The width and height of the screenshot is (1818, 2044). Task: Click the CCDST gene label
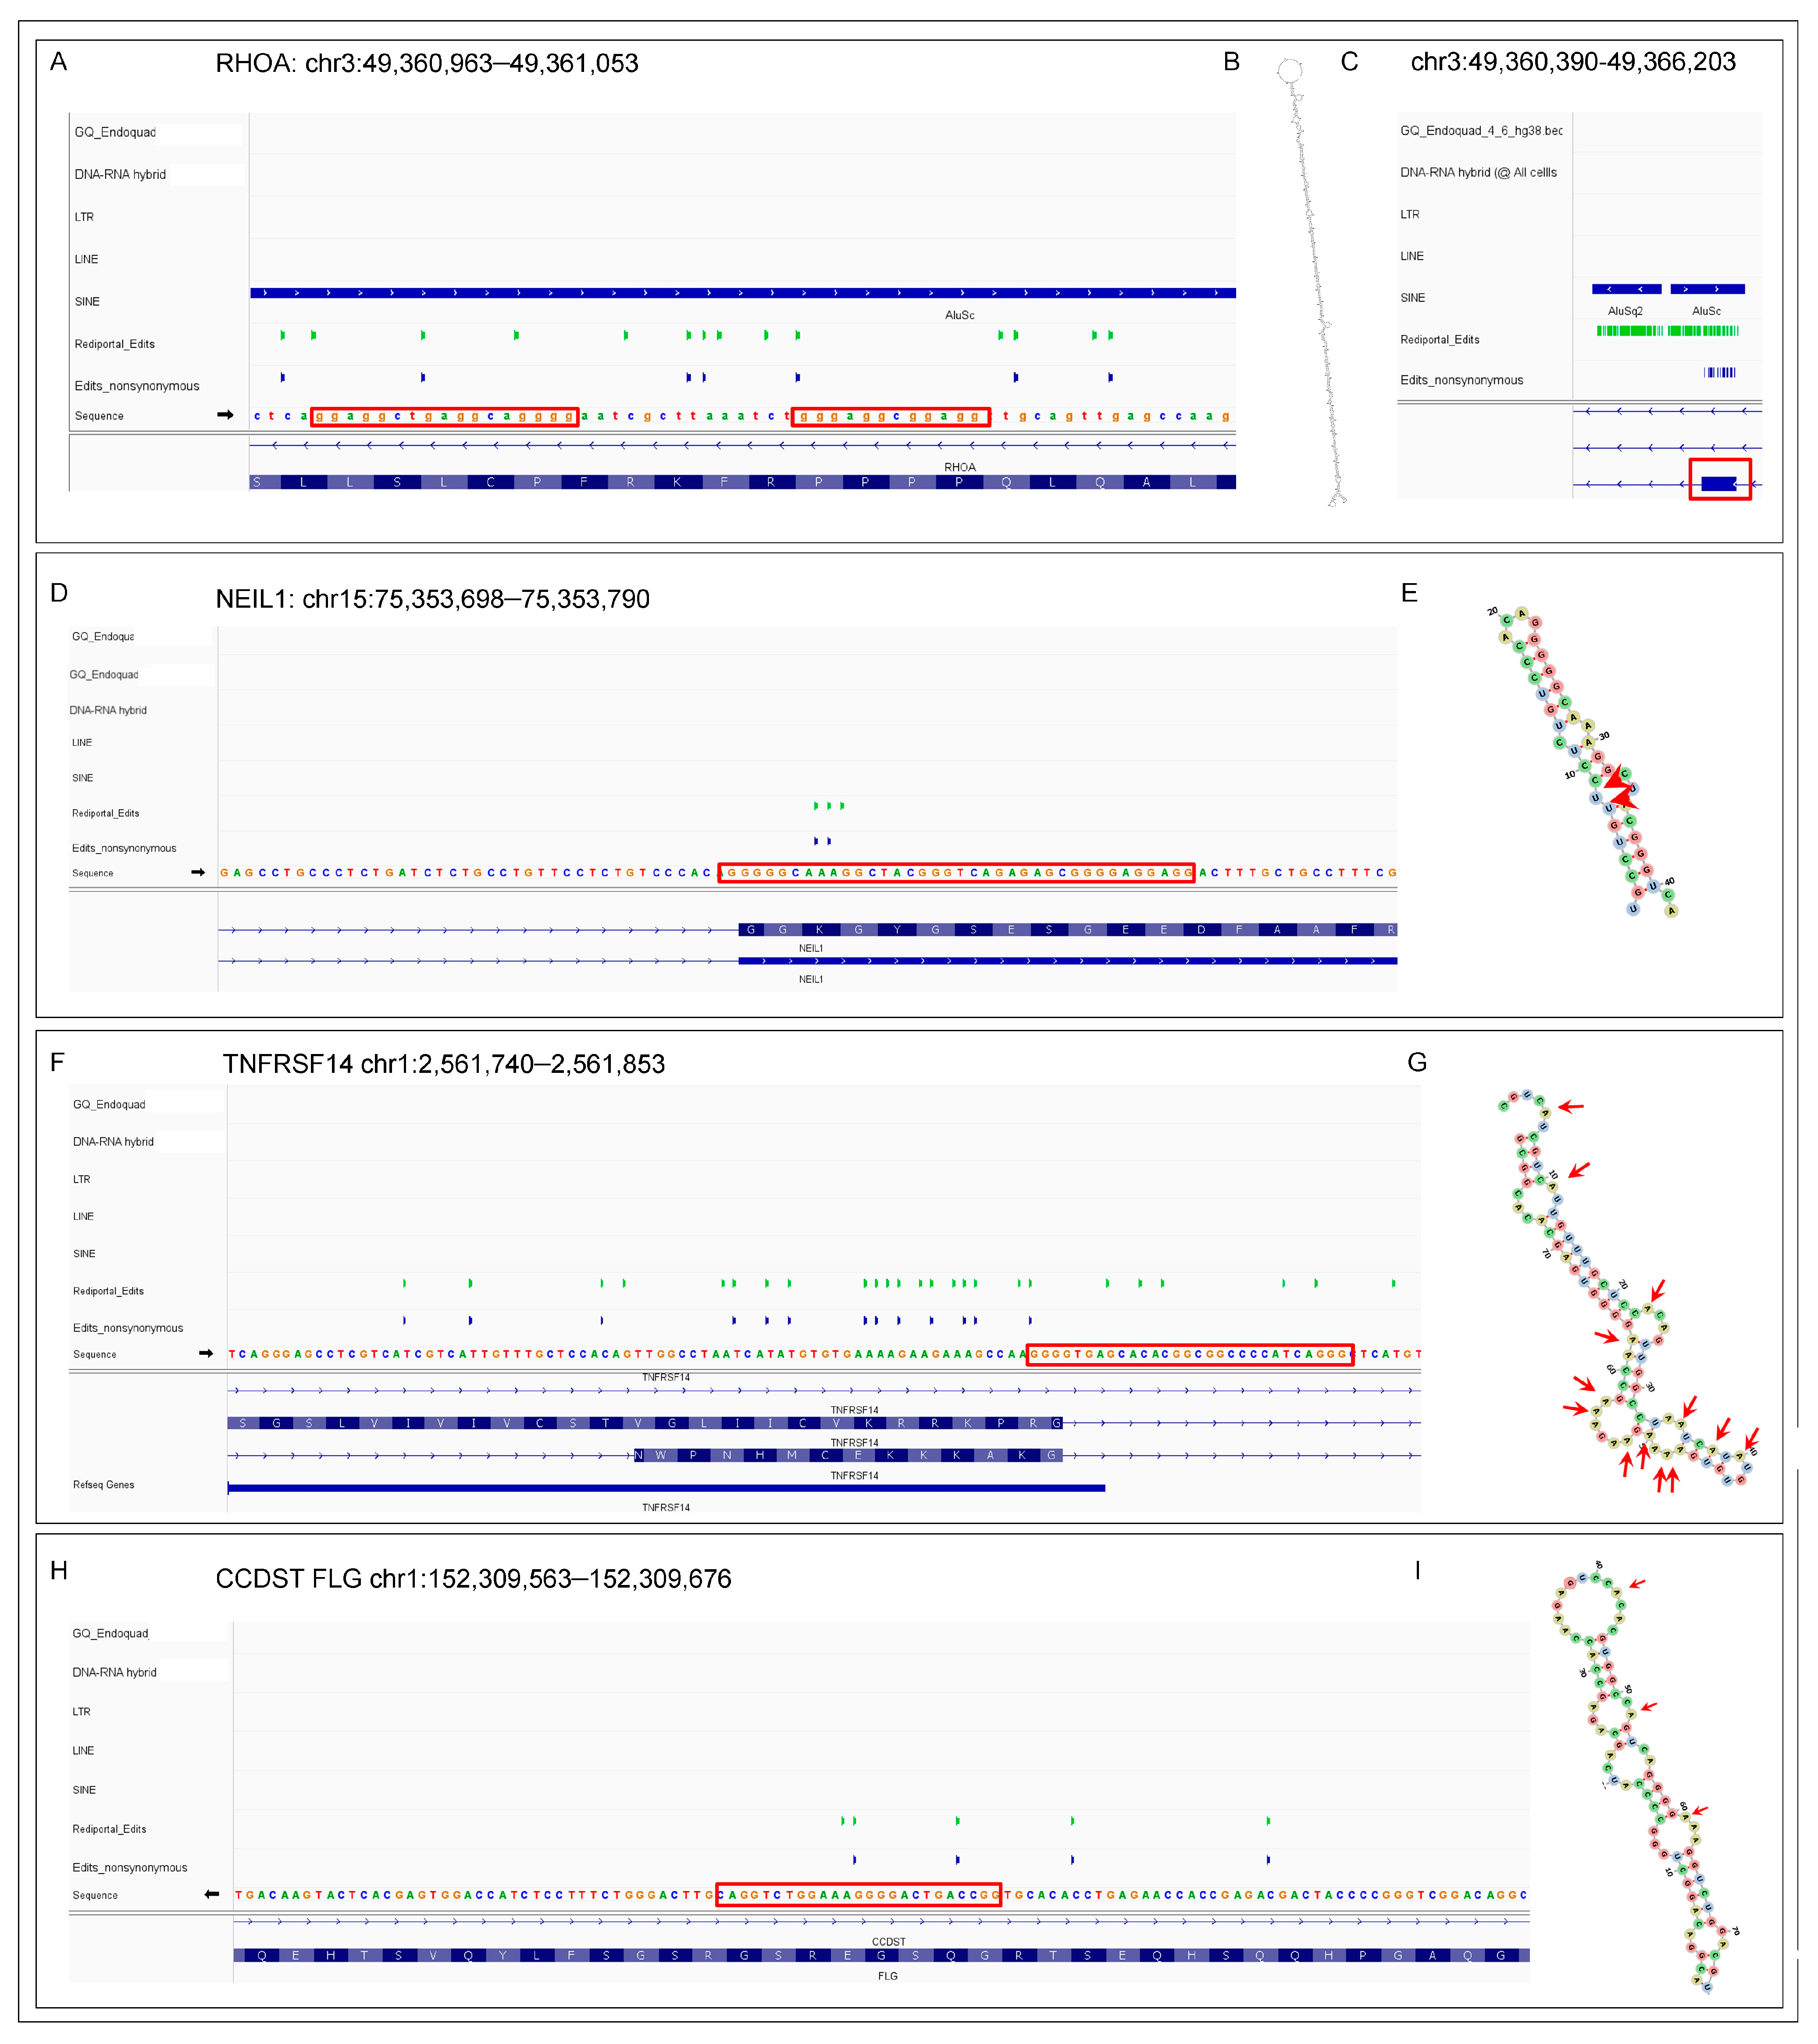click(x=889, y=1942)
